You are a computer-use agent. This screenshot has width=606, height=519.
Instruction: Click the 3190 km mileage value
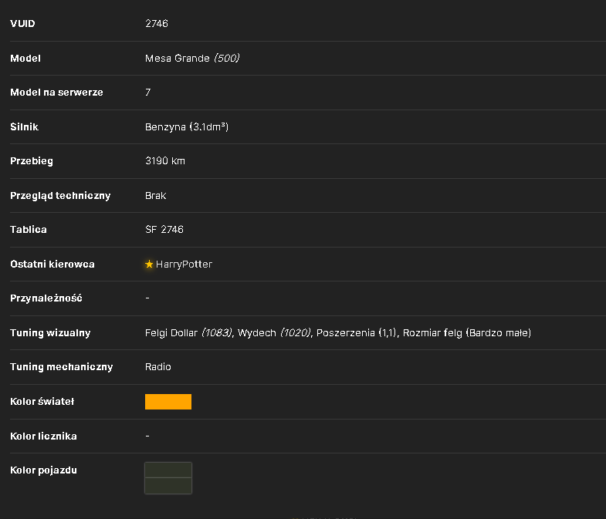[x=165, y=161]
